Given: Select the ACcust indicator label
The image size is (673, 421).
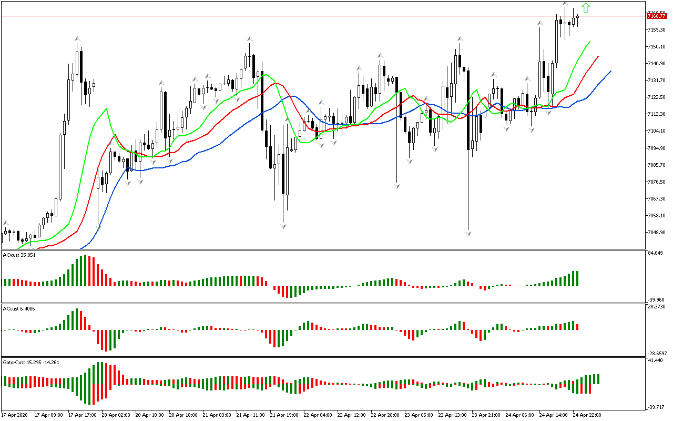Looking at the screenshot, I should (19, 309).
